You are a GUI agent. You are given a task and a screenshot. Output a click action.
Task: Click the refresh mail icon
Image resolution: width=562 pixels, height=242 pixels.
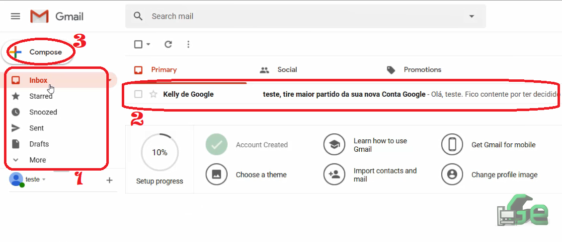[x=168, y=44]
